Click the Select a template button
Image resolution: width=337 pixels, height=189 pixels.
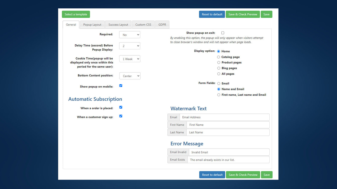pyautogui.click(x=76, y=14)
